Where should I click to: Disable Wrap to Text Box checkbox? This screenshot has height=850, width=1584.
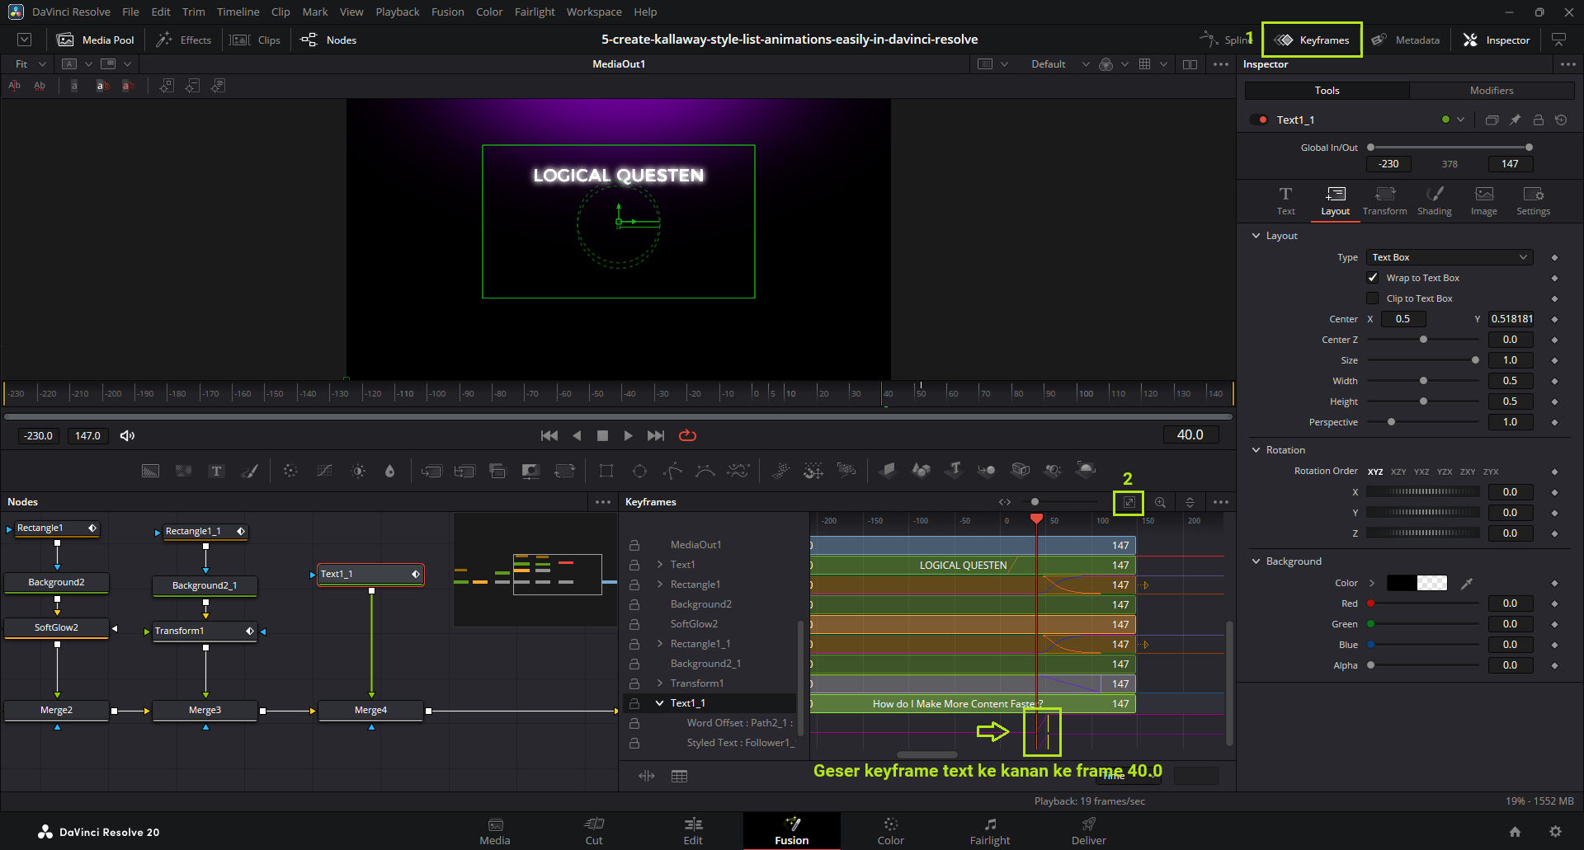pos(1373,278)
